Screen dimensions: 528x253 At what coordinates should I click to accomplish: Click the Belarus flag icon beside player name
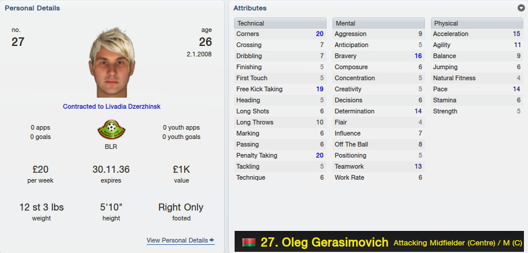249,242
